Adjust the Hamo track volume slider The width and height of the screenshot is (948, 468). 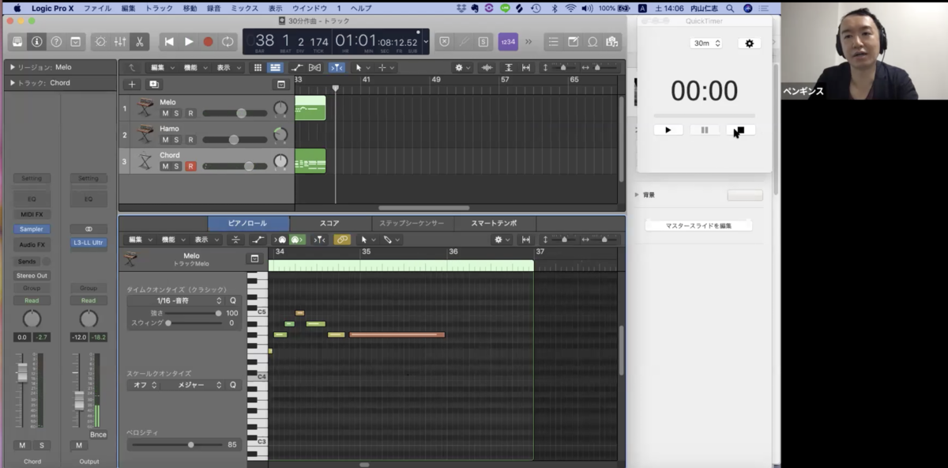click(235, 139)
